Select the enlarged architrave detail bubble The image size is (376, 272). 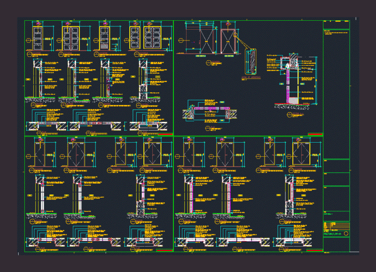(x=251, y=62)
